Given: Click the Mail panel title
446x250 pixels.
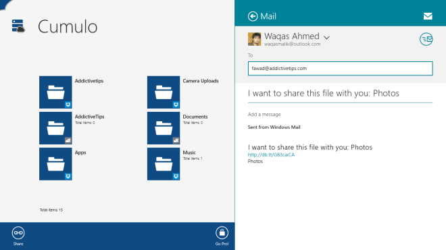Looking at the screenshot, I should click(x=268, y=16).
